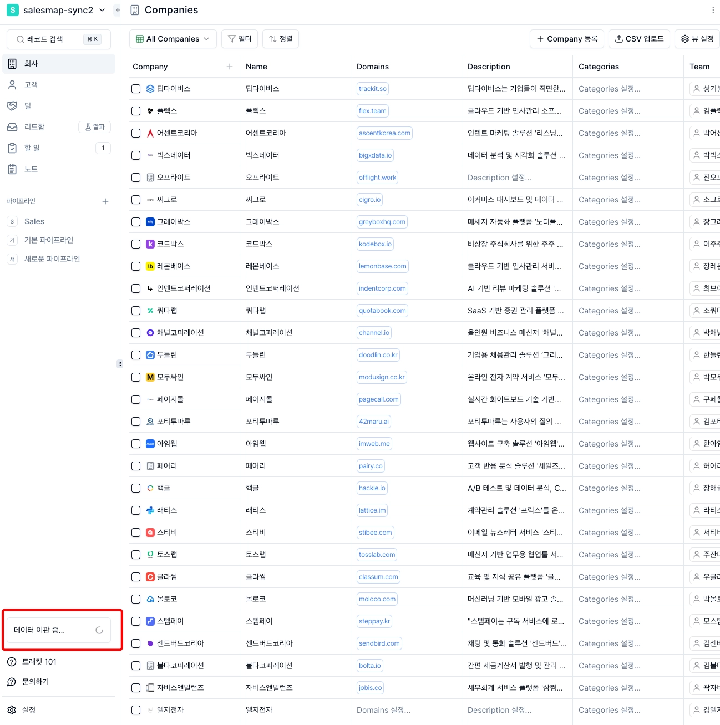Click the 쿼타랩 company logo icon
The image size is (720, 725).
pyautogui.click(x=150, y=311)
